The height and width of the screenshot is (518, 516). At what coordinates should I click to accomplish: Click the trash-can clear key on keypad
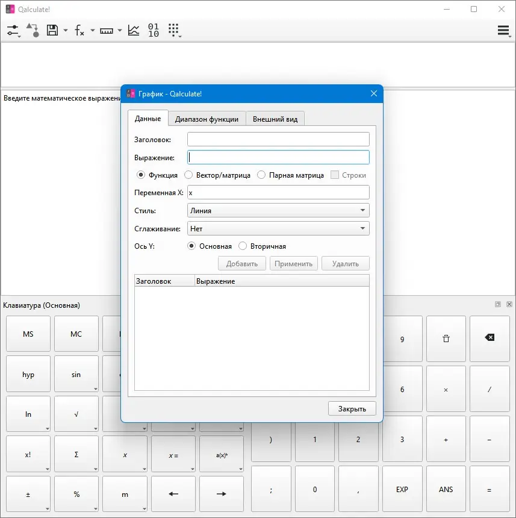pyautogui.click(x=446, y=339)
